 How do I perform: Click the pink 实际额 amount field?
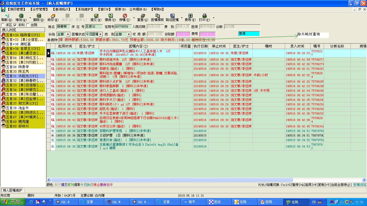[183, 34]
